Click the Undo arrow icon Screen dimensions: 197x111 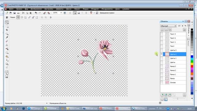[x=36, y=13]
